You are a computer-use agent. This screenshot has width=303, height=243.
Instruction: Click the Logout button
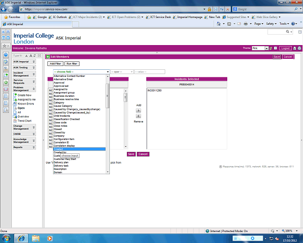pos(285,48)
